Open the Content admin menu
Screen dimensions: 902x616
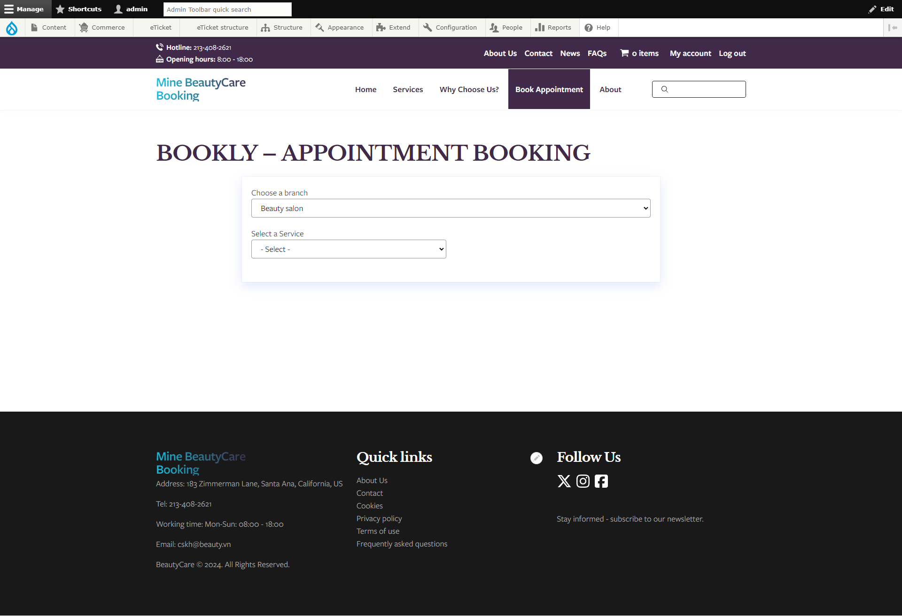point(49,28)
